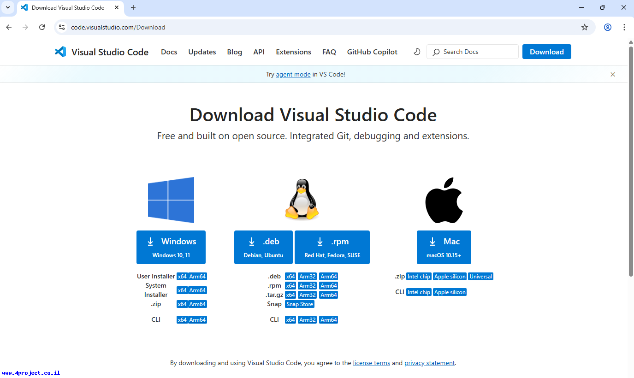
Task: Select x64 in the Linux .deb row
Action: click(290, 277)
